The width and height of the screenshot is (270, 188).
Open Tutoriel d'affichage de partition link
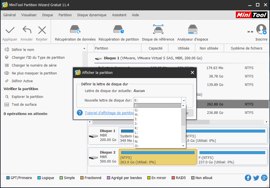[109, 113]
